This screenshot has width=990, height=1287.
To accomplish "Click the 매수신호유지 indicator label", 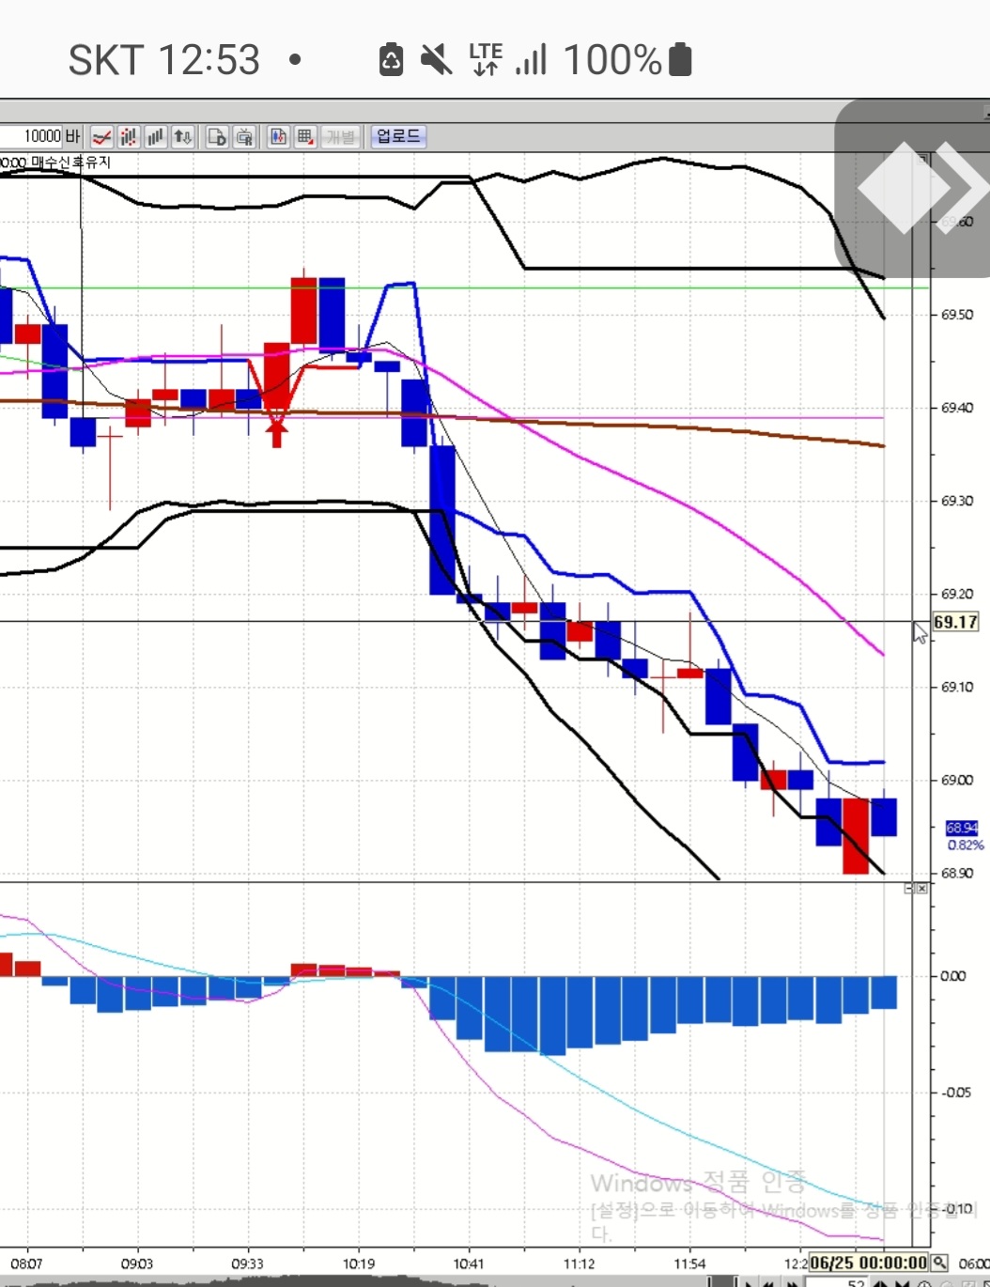I will point(70,163).
